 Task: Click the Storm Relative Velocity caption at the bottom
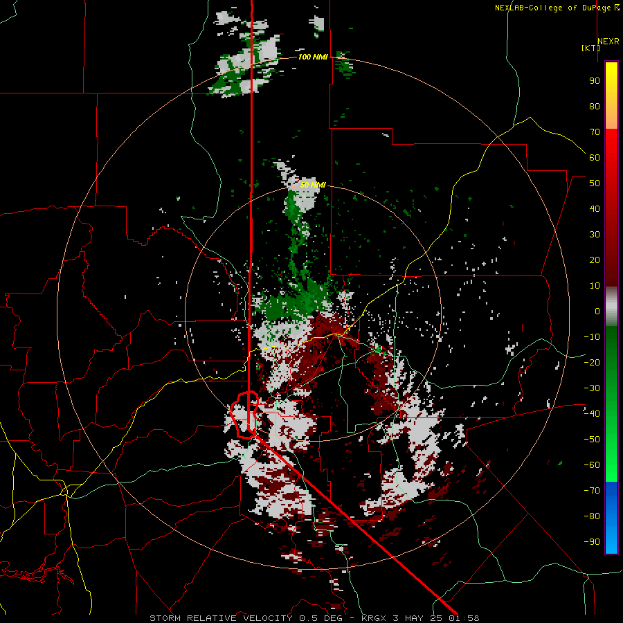pyautogui.click(x=314, y=618)
